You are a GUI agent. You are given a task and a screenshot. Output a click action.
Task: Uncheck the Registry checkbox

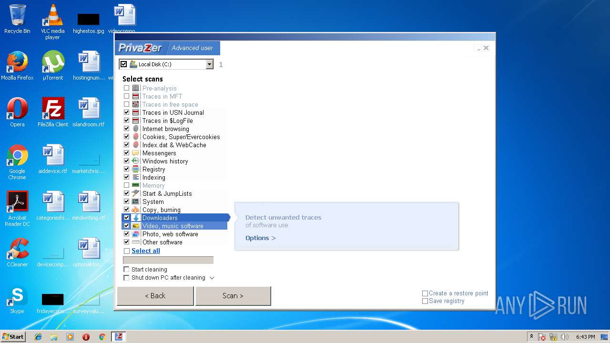click(126, 169)
